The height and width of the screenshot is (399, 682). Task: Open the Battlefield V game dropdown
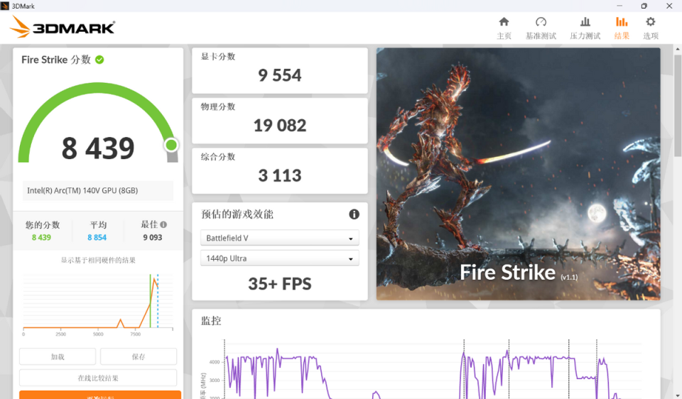click(280, 238)
